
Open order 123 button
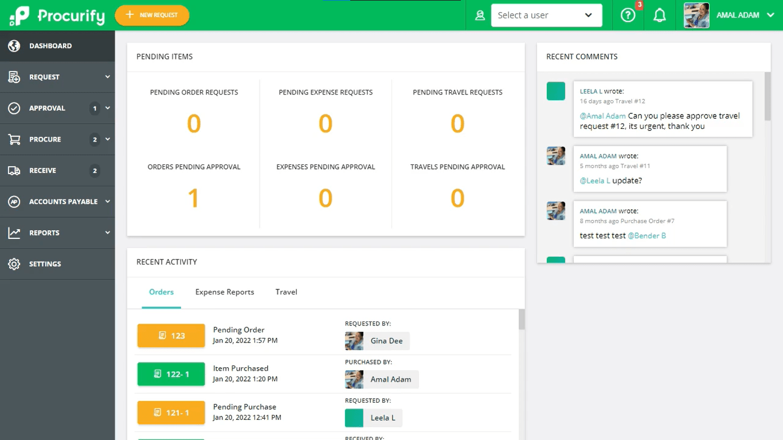coord(171,336)
